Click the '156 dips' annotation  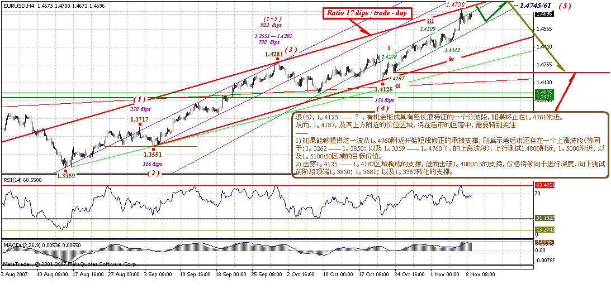(x=385, y=100)
